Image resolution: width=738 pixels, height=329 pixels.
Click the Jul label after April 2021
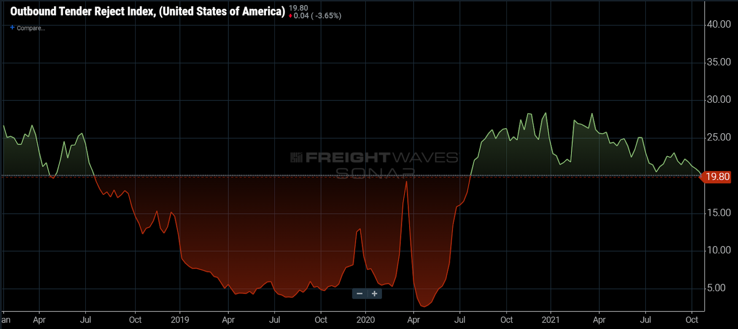click(x=646, y=320)
